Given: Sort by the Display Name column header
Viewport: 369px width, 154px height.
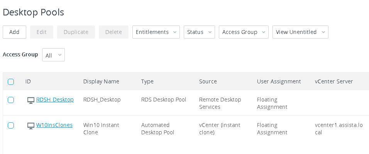Looking at the screenshot, I should [101, 81].
